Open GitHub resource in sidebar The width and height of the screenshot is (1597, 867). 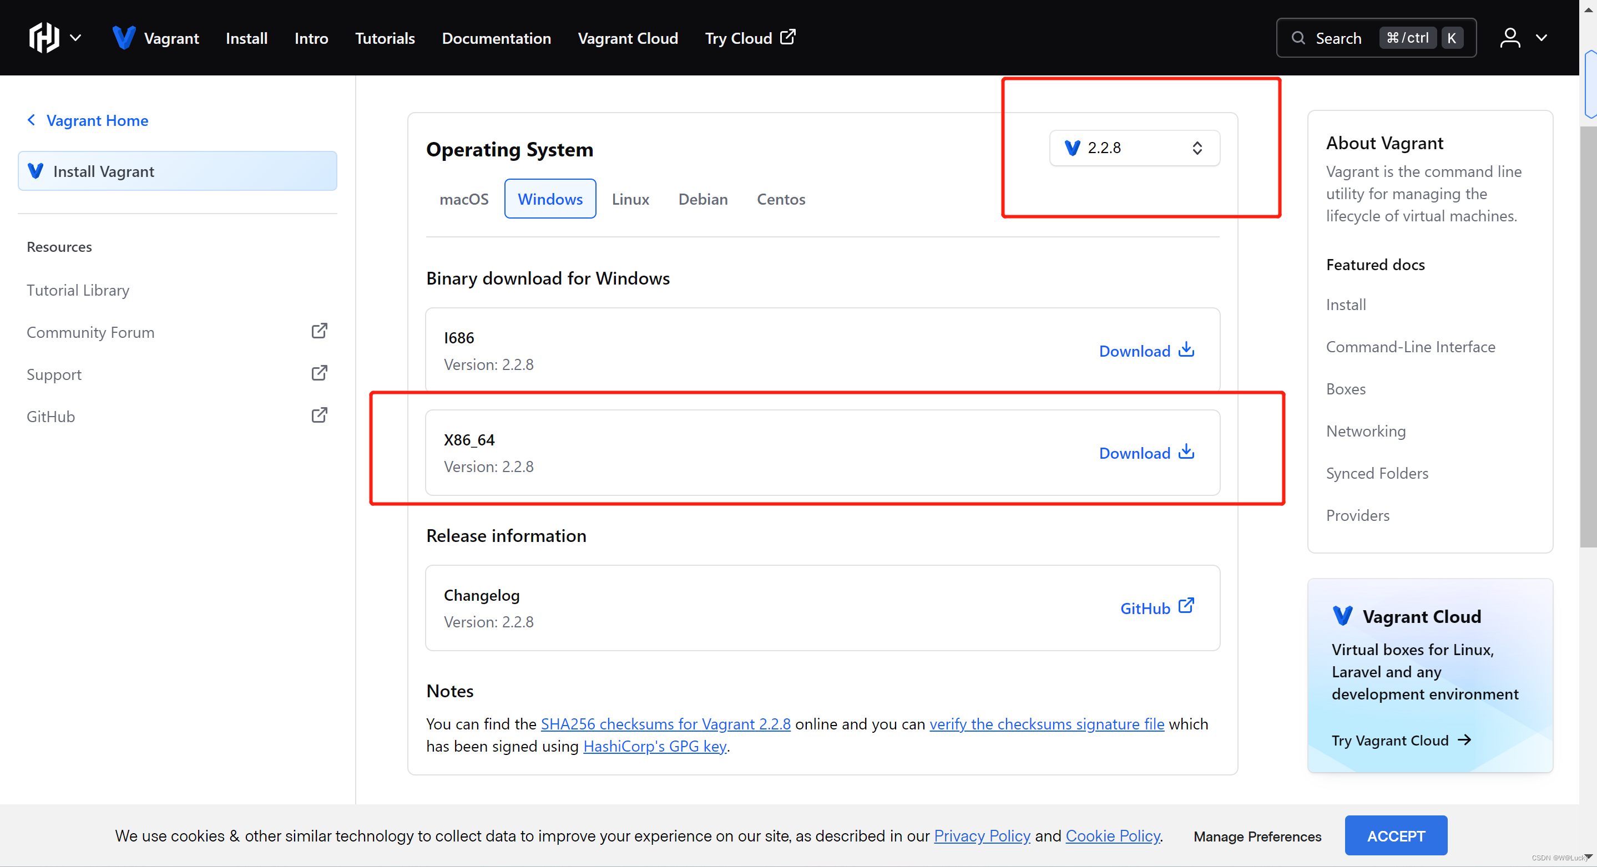51,417
